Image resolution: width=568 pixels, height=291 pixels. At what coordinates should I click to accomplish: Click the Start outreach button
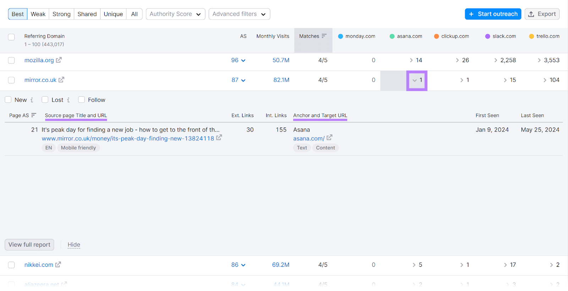click(493, 14)
